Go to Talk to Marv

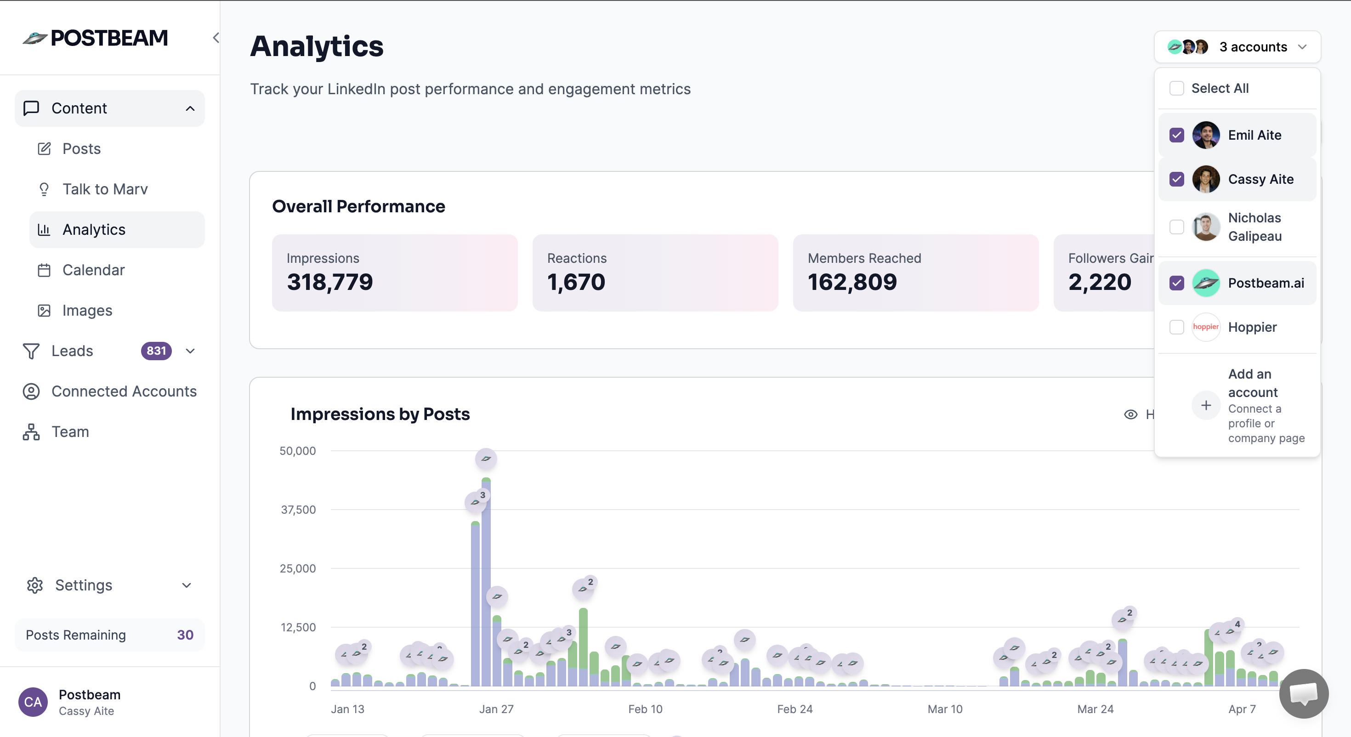pyautogui.click(x=104, y=189)
